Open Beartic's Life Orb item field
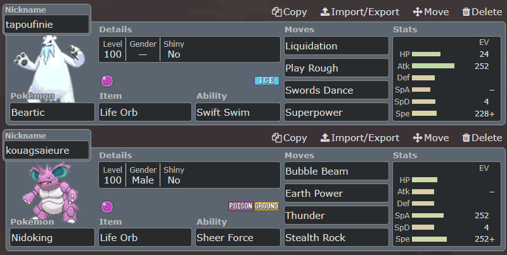The height and width of the screenshot is (255, 507). pos(145,112)
